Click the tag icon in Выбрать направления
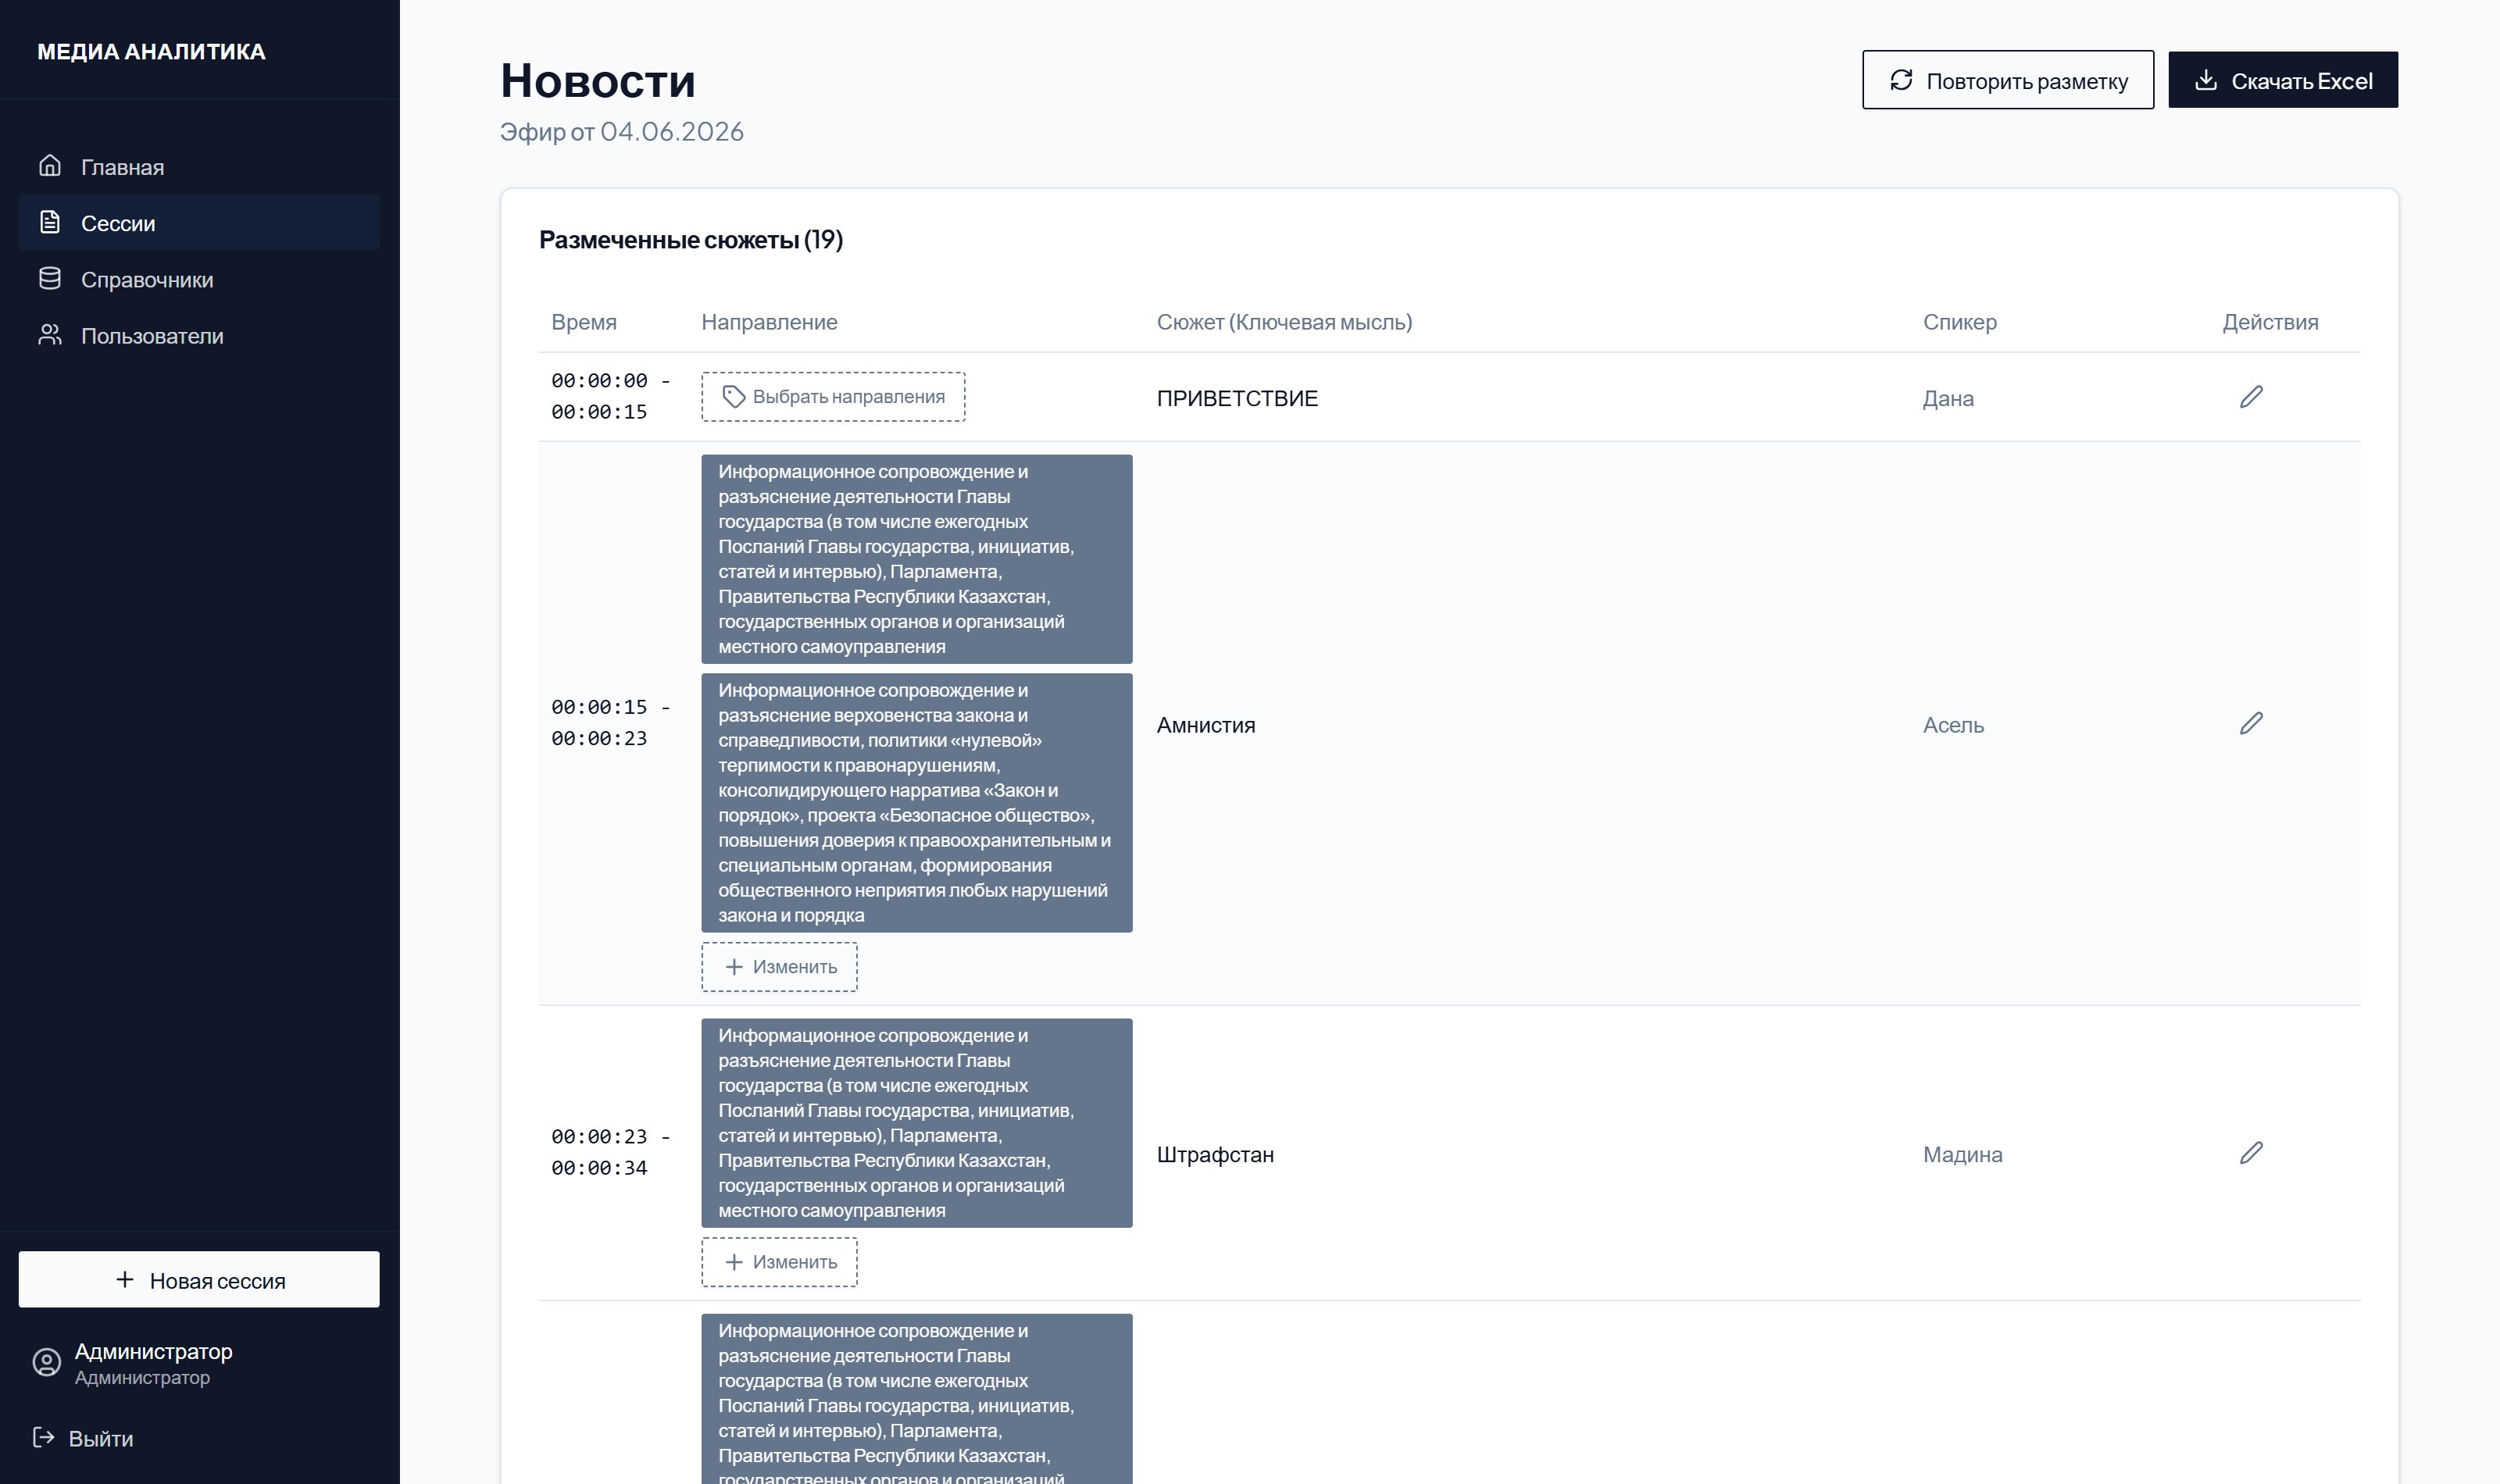The height and width of the screenshot is (1484, 2500). point(733,397)
